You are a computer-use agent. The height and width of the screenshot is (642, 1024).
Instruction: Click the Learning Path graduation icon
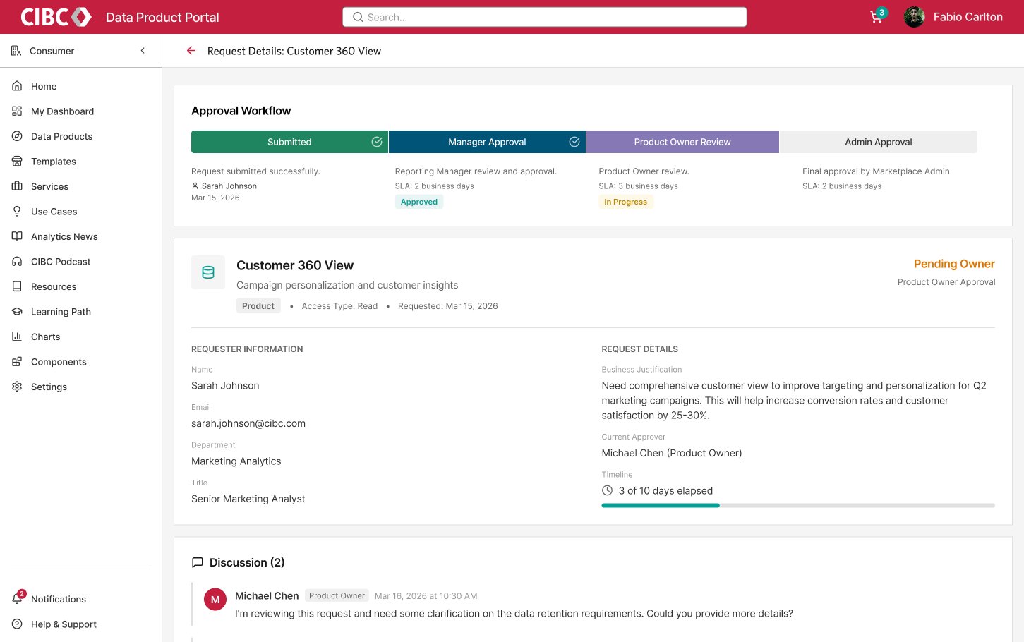pyautogui.click(x=17, y=312)
